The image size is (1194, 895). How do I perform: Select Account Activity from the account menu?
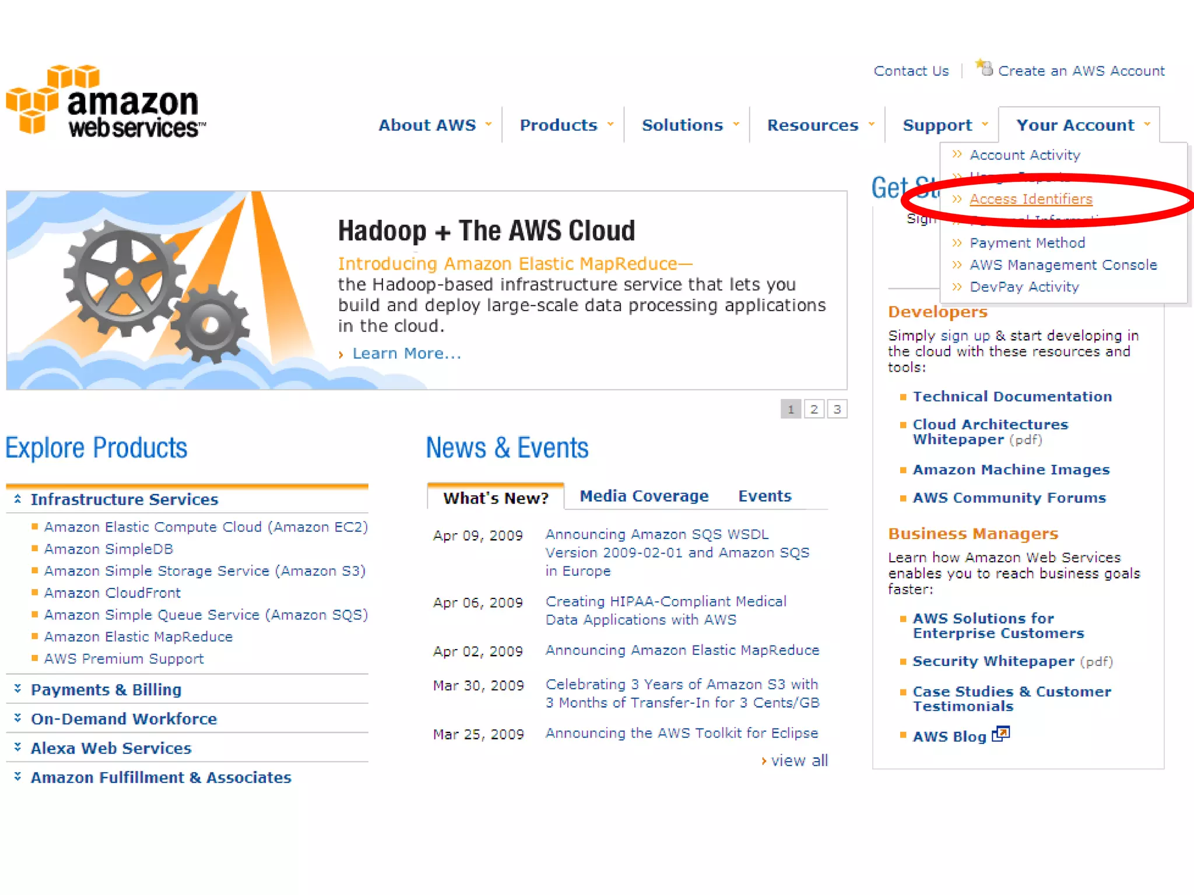pos(1025,155)
